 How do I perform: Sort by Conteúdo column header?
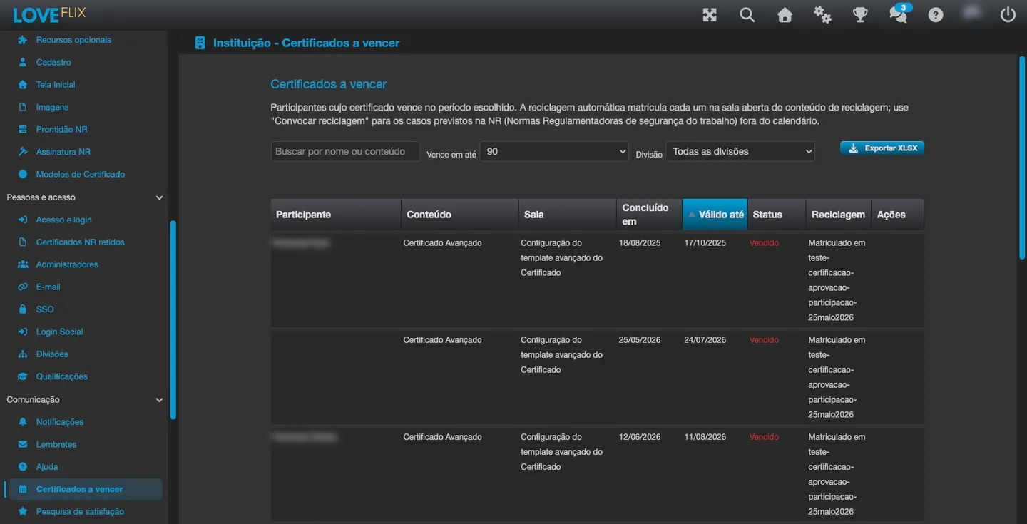coord(460,215)
